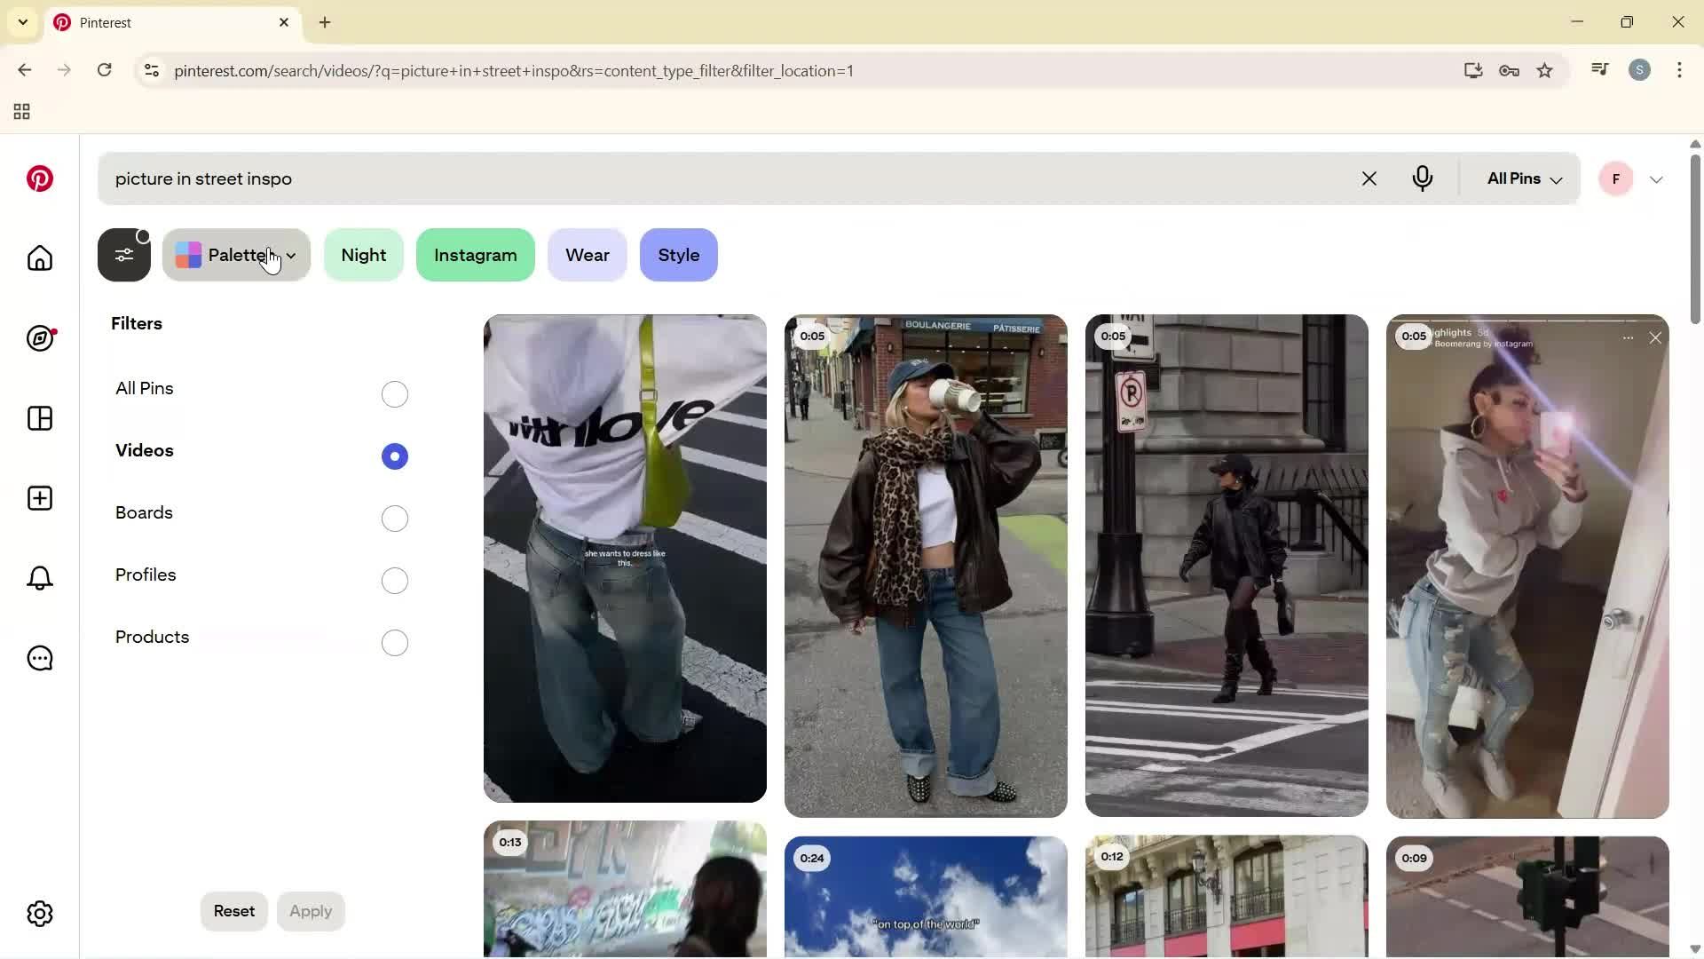This screenshot has width=1704, height=959.
Task: Open the filters sliders icon beside Palette
Action: click(x=124, y=255)
